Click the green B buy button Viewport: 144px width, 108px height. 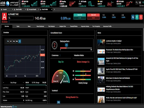click(137, 17)
